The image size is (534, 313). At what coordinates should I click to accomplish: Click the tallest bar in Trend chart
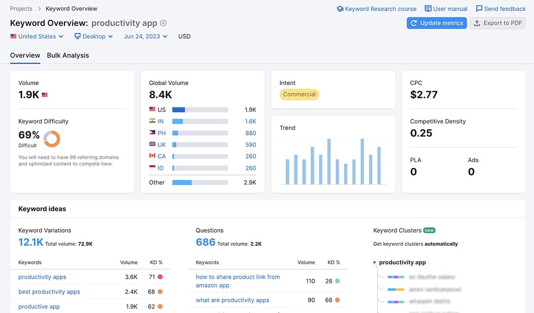(x=329, y=161)
